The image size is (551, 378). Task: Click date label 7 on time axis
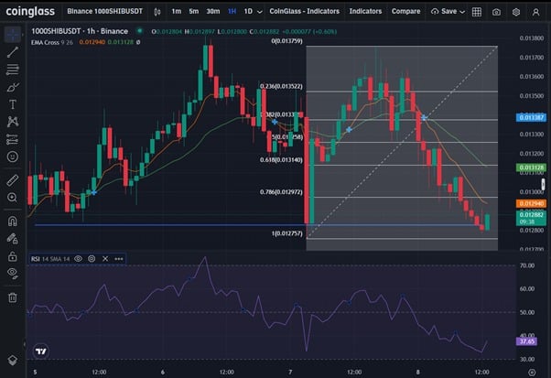coord(290,372)
